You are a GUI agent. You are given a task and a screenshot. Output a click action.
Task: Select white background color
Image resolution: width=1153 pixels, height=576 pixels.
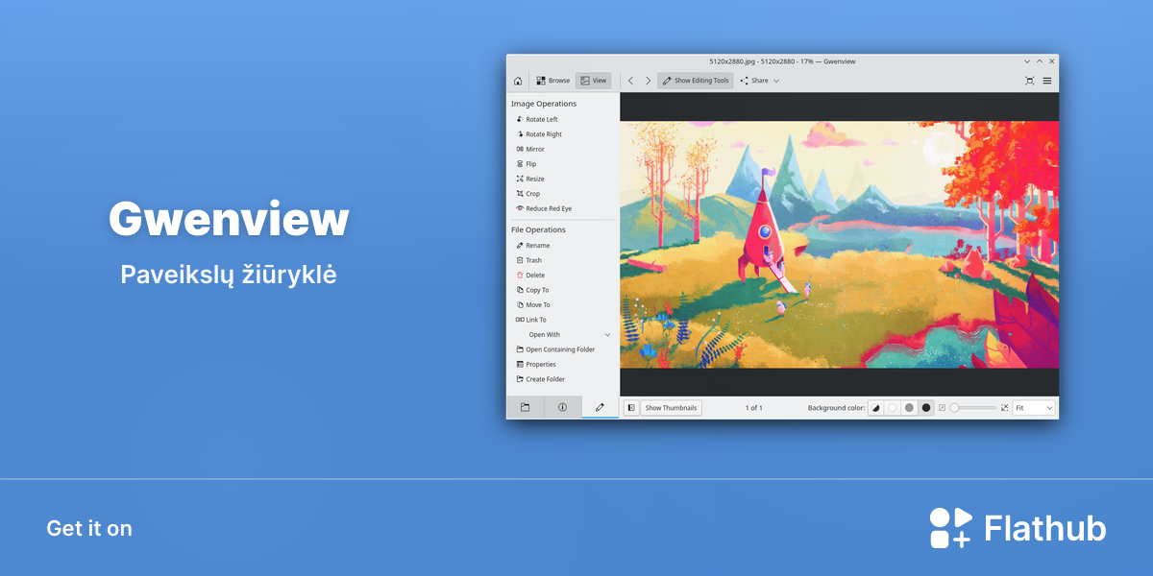pyautogui.click(x=893, y=408)
